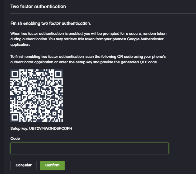Click the Confirm button
The image size is (196, 174).
pyautogui.click(x=52, y=165)
